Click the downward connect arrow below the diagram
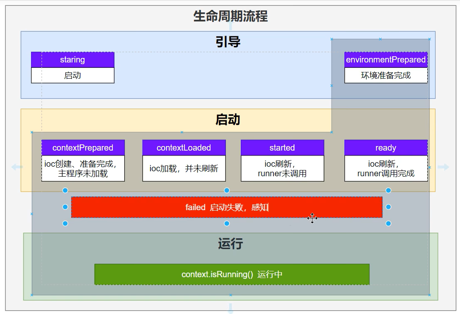460x314 pixels. [x=230, y=309]
